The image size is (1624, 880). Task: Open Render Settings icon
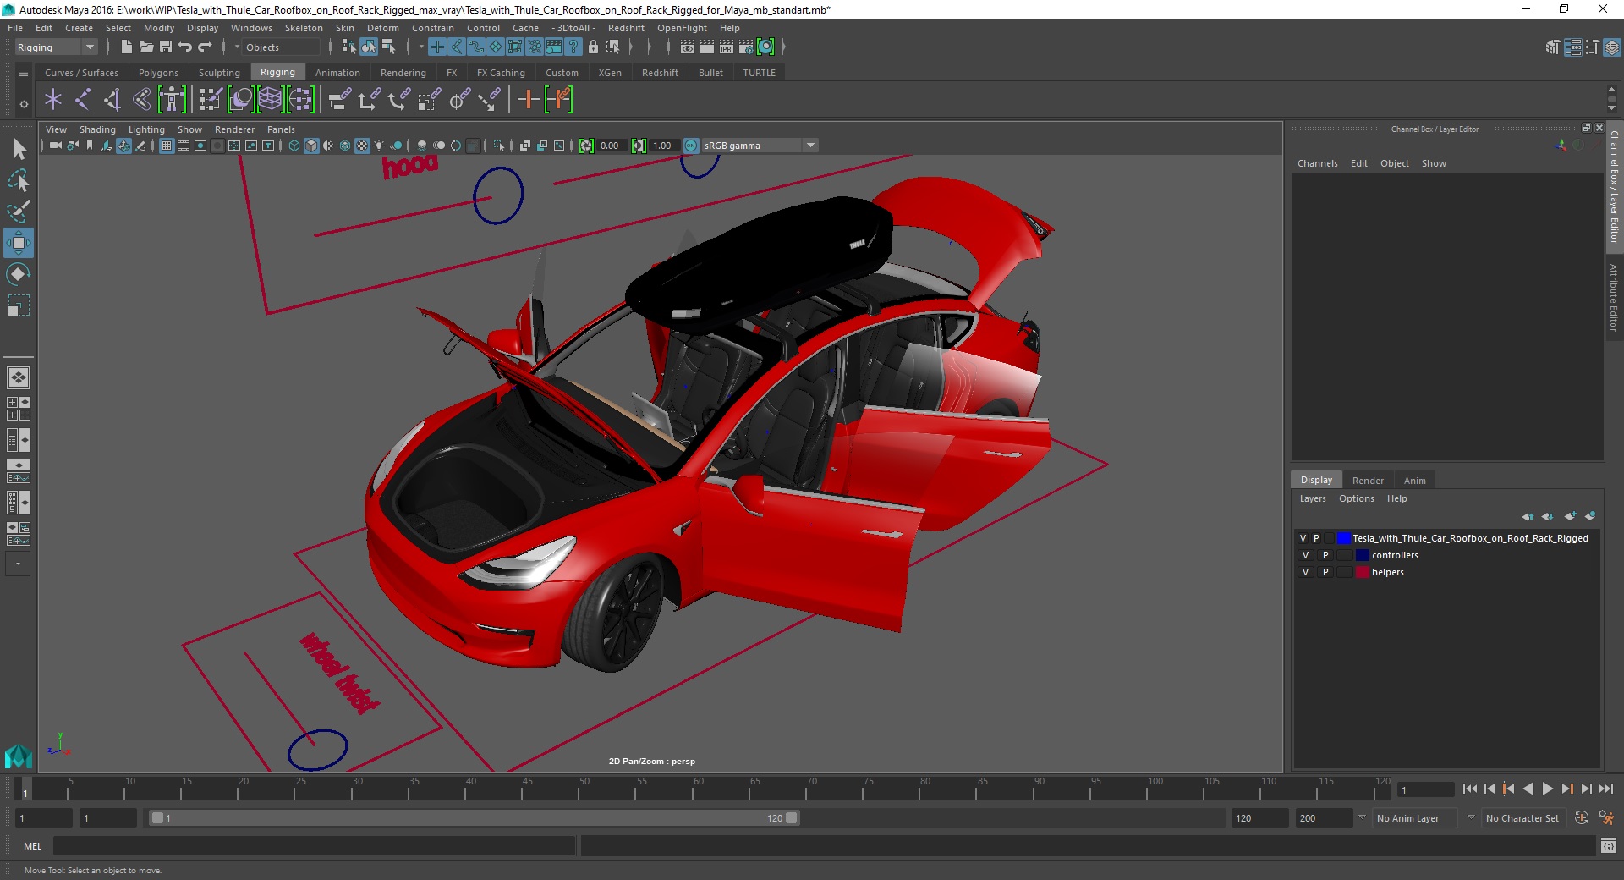(746, 47)
